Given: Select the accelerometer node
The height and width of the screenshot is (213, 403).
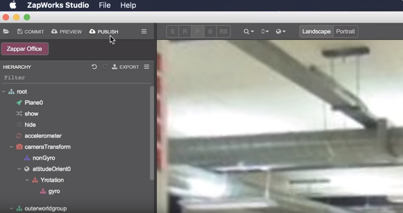Looking at the screenshot, I should (x=43, y=136).
